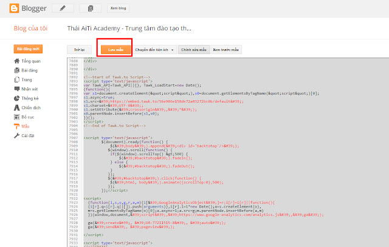Click the Nhận xét comment icon
Image resolution: width=389 pixels, height=247 pixels.
coord(16,89)
